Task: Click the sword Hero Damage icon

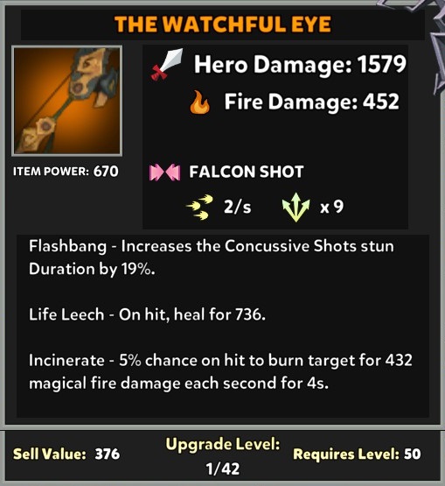Action: coord(166,64)
